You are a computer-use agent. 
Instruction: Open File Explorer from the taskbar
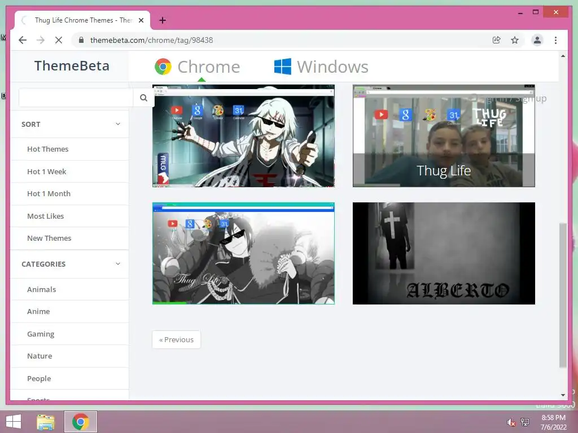pos(46,422)
